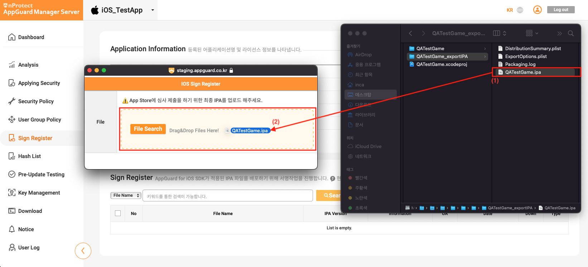The image size is (588, 267).
Task: Open Security Policy in the sidebar
Action: (36, 101)
